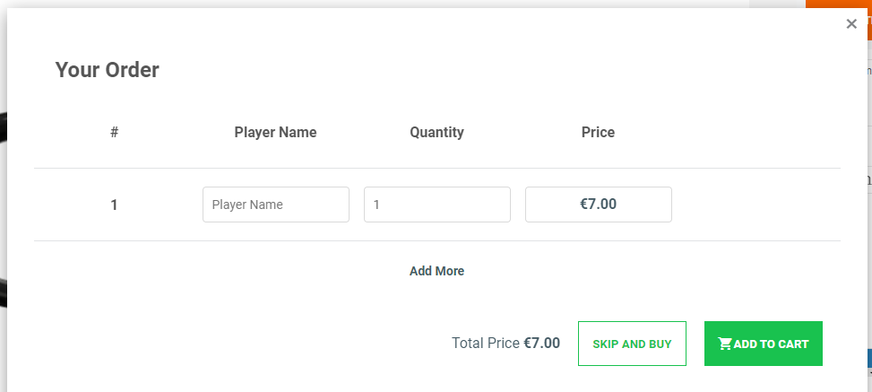The image size is (872, 392).
Task: Click the SKIP AND BUY green text
Action: (633, 344)
